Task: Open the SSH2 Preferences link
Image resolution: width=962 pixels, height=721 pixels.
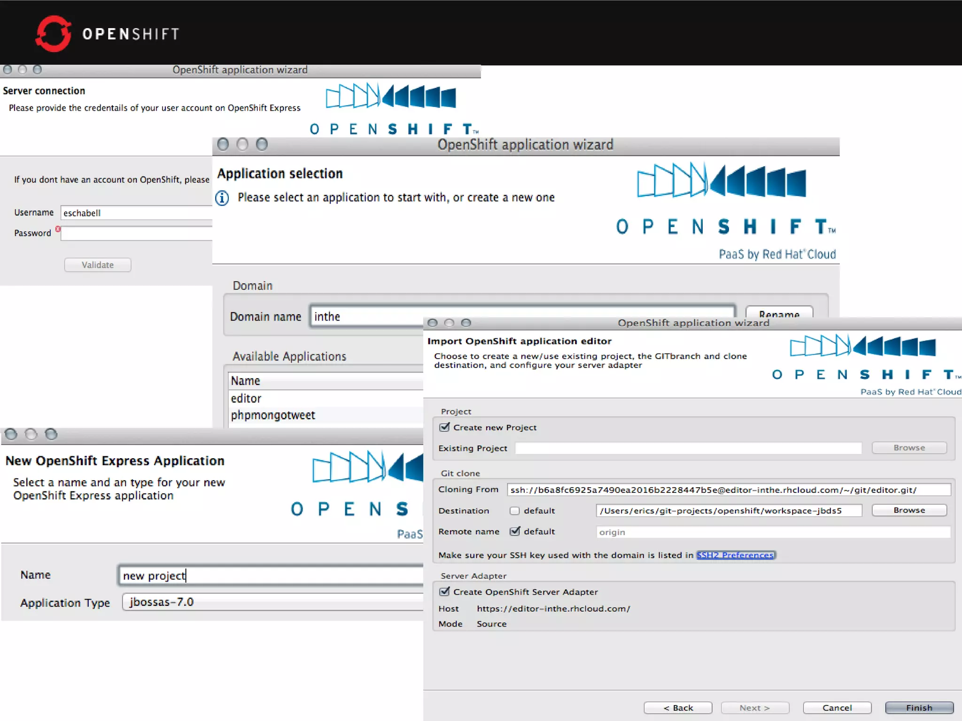Action: coord(735,555)
